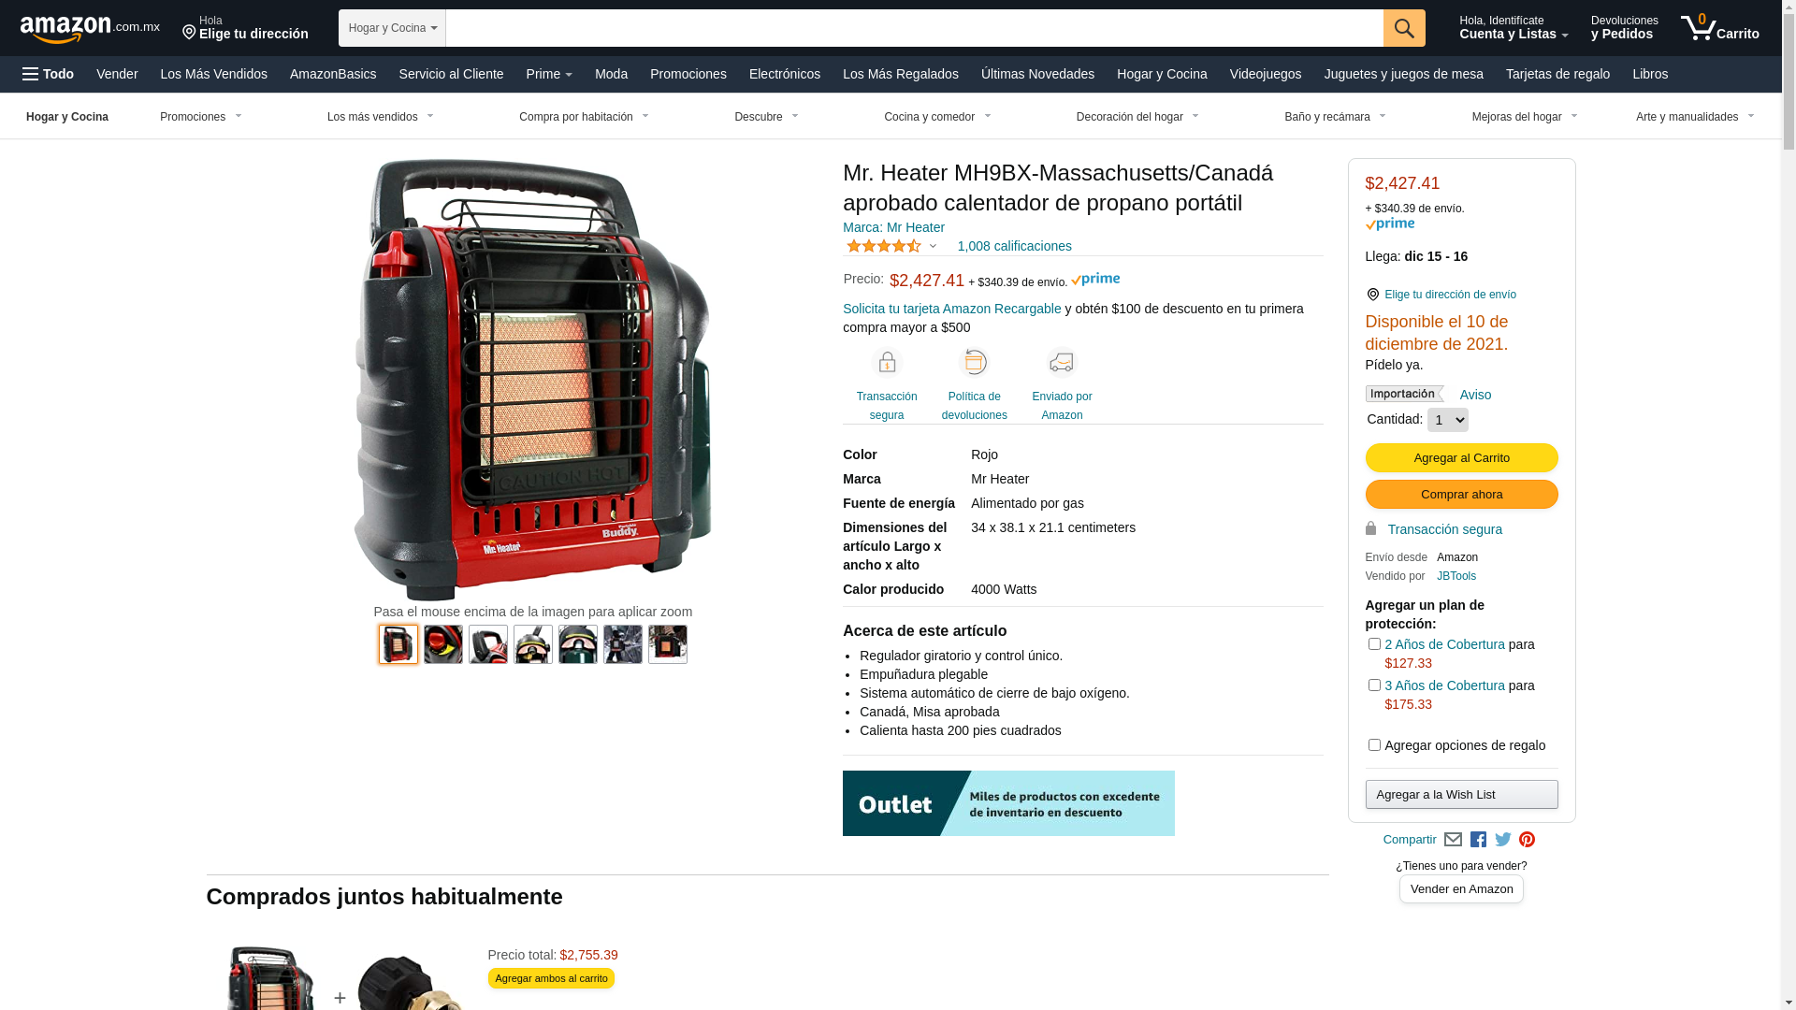Open the 1,008 calificaciones link
This screenshot has height=1010, width=1796.
1014,246
